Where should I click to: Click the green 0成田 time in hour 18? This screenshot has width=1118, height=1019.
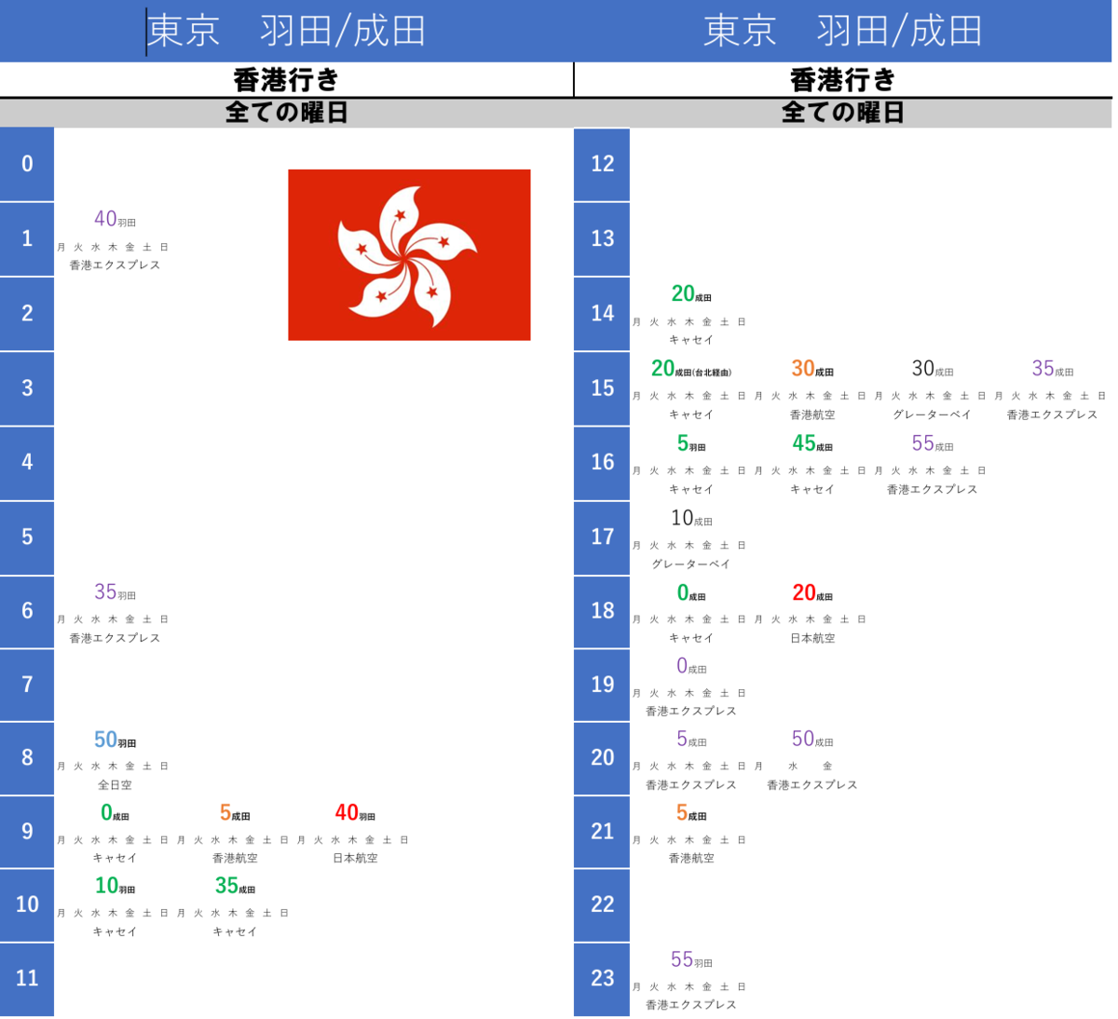691,592
